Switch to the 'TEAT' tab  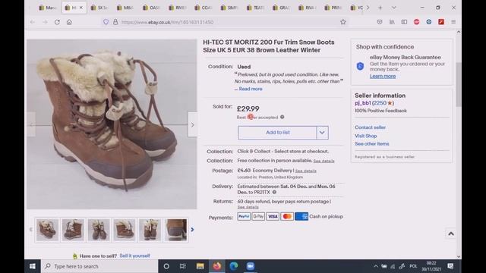pos(254,8)
